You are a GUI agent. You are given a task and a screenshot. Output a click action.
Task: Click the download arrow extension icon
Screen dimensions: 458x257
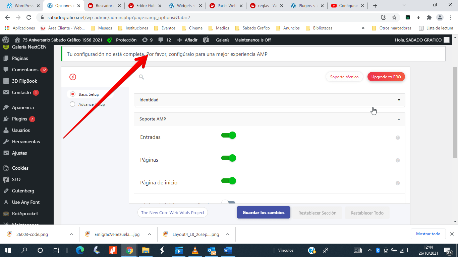pyautogui.click(x=418, y=17)
